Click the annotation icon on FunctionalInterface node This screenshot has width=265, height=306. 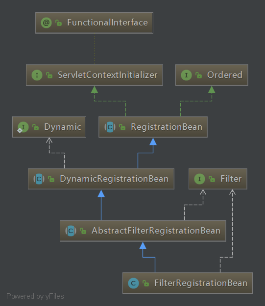[46, 23]
